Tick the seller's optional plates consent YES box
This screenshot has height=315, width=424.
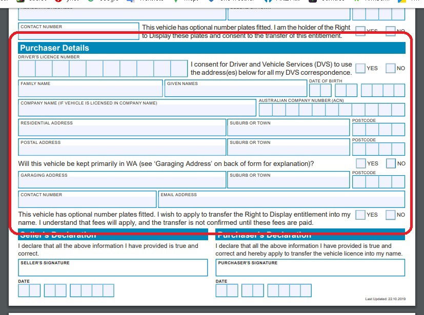pos(360,31)
